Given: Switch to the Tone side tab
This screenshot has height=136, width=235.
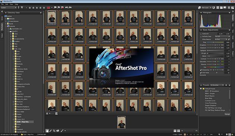Looking at the screenshot, I should [233, 31].
